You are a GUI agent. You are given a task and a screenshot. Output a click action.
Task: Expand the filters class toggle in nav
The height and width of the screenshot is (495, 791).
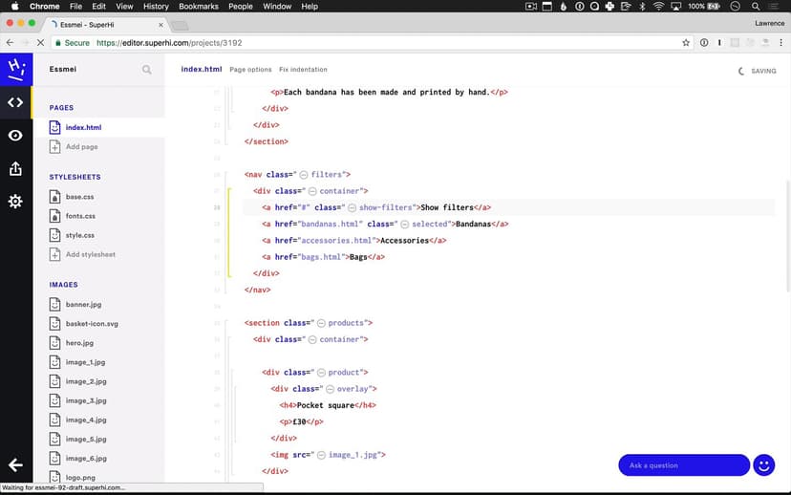pyautogui.click(x=304, y=175)
